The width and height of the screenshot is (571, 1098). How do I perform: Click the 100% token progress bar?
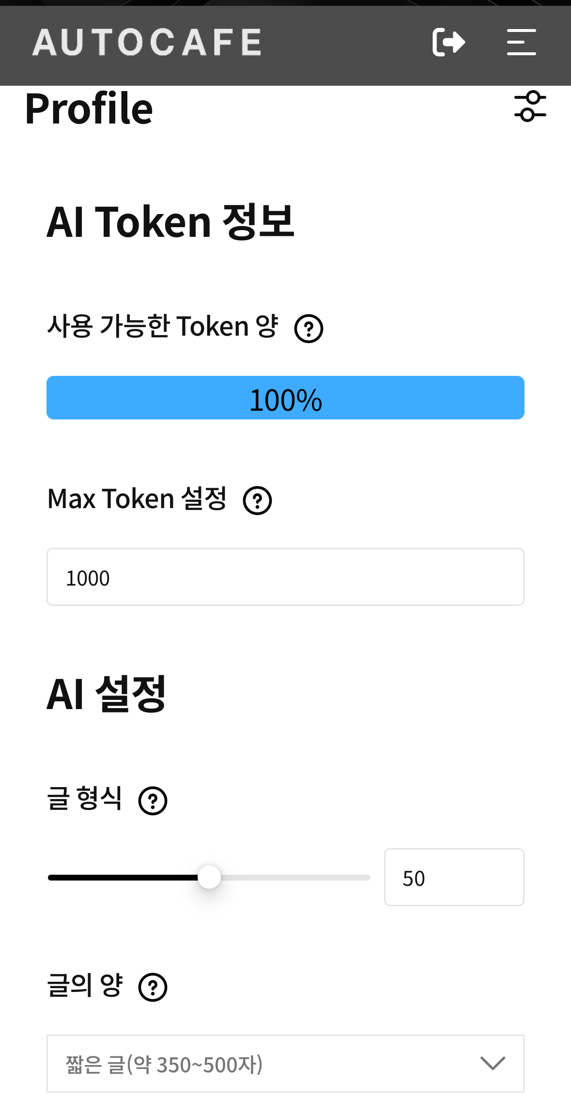285,398
